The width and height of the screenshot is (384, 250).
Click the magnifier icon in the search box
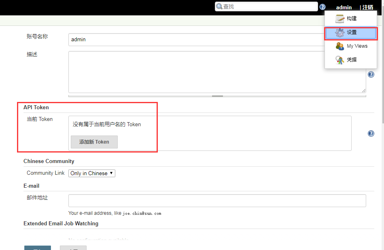pos(219,6)
